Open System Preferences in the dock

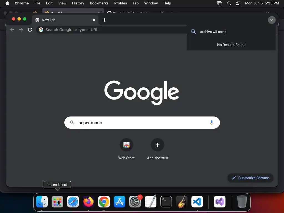135,202
